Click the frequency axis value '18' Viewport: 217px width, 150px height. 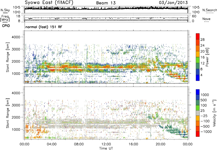tap(18, 16)
